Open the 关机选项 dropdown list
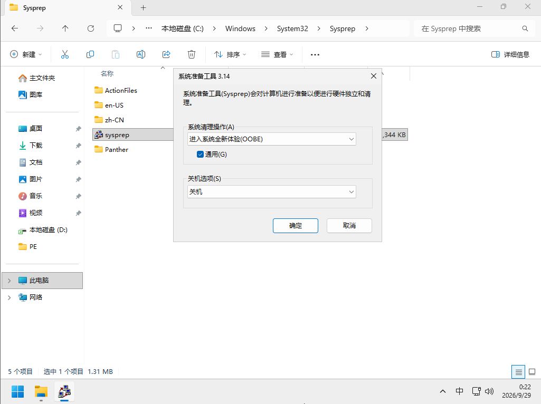 pos(271,192)
